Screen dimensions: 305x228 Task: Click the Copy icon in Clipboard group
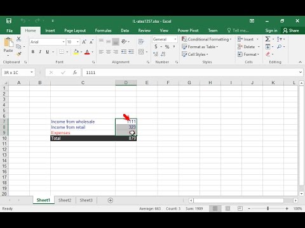coord(18,46)
